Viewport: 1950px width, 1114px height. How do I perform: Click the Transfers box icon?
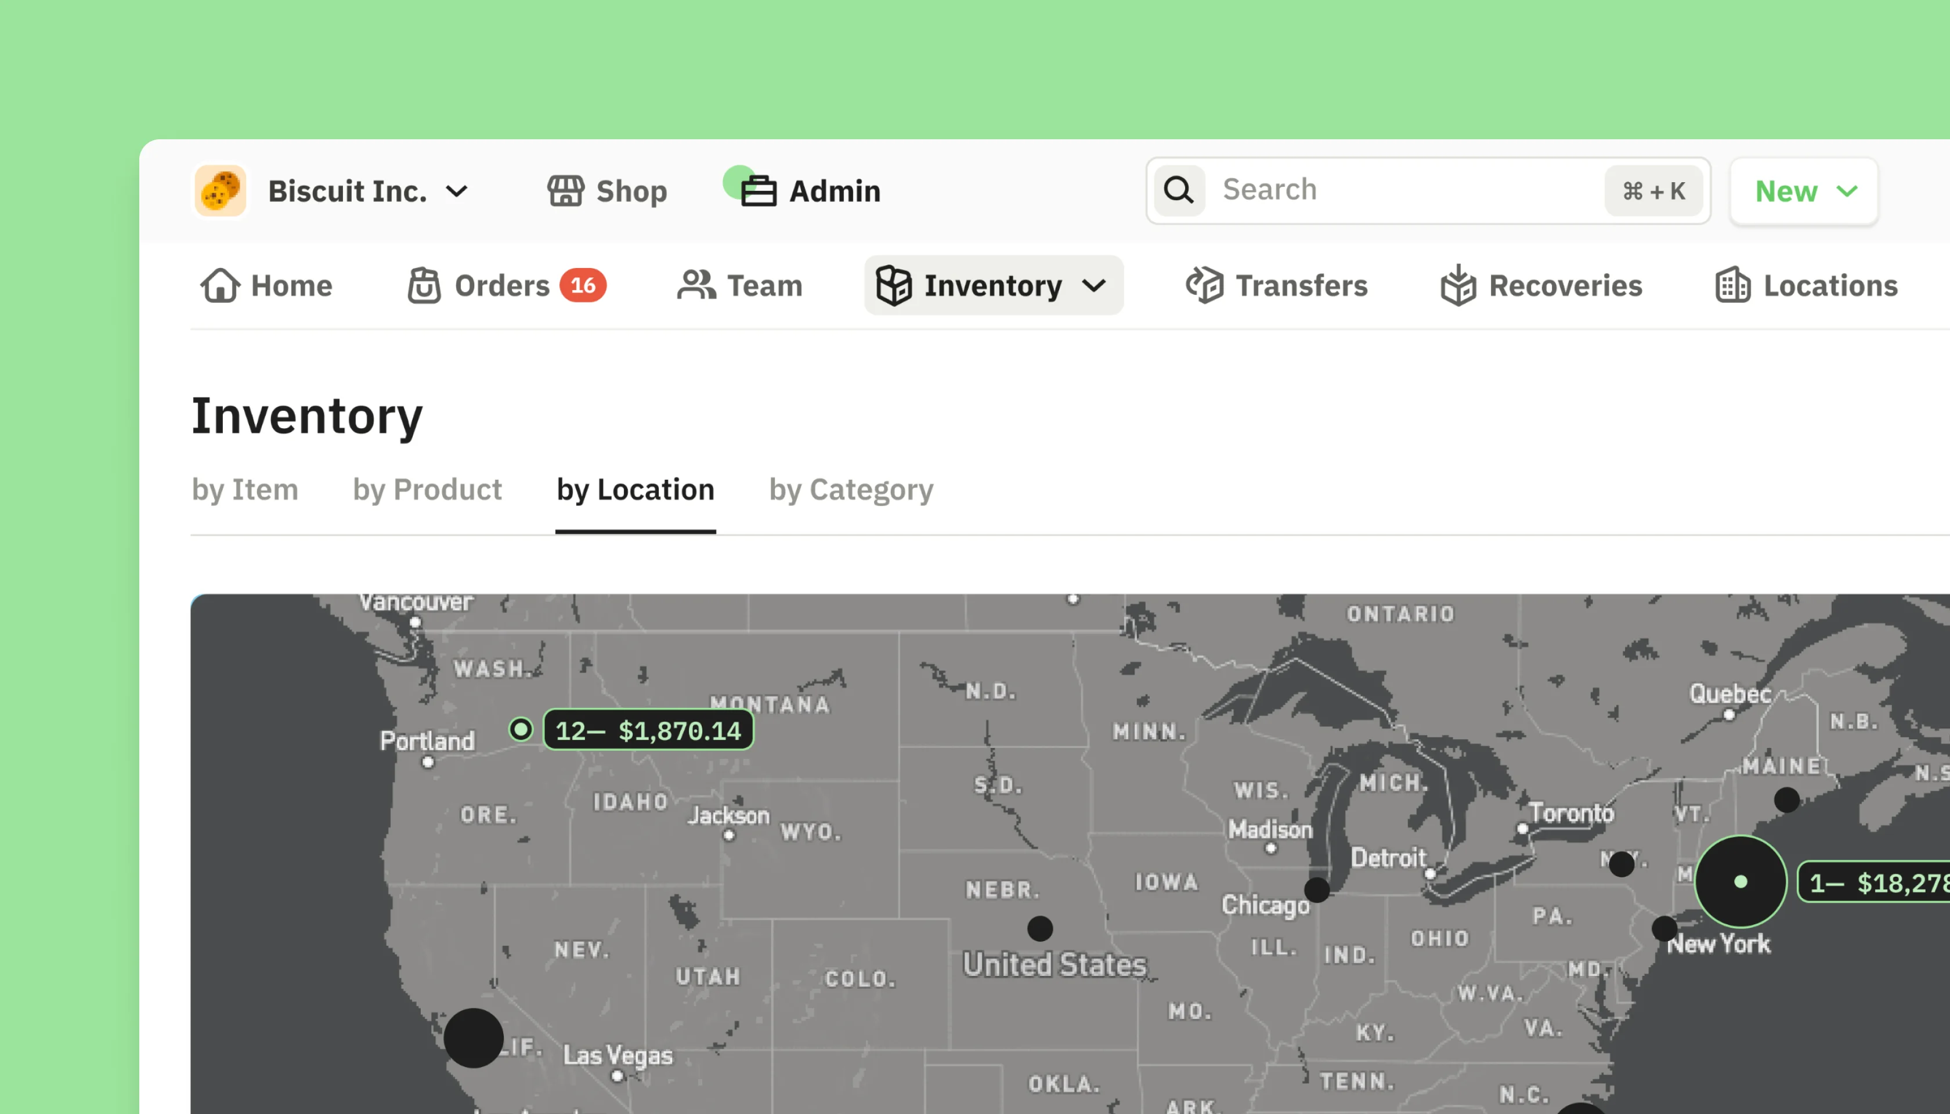pos(1205,285)
